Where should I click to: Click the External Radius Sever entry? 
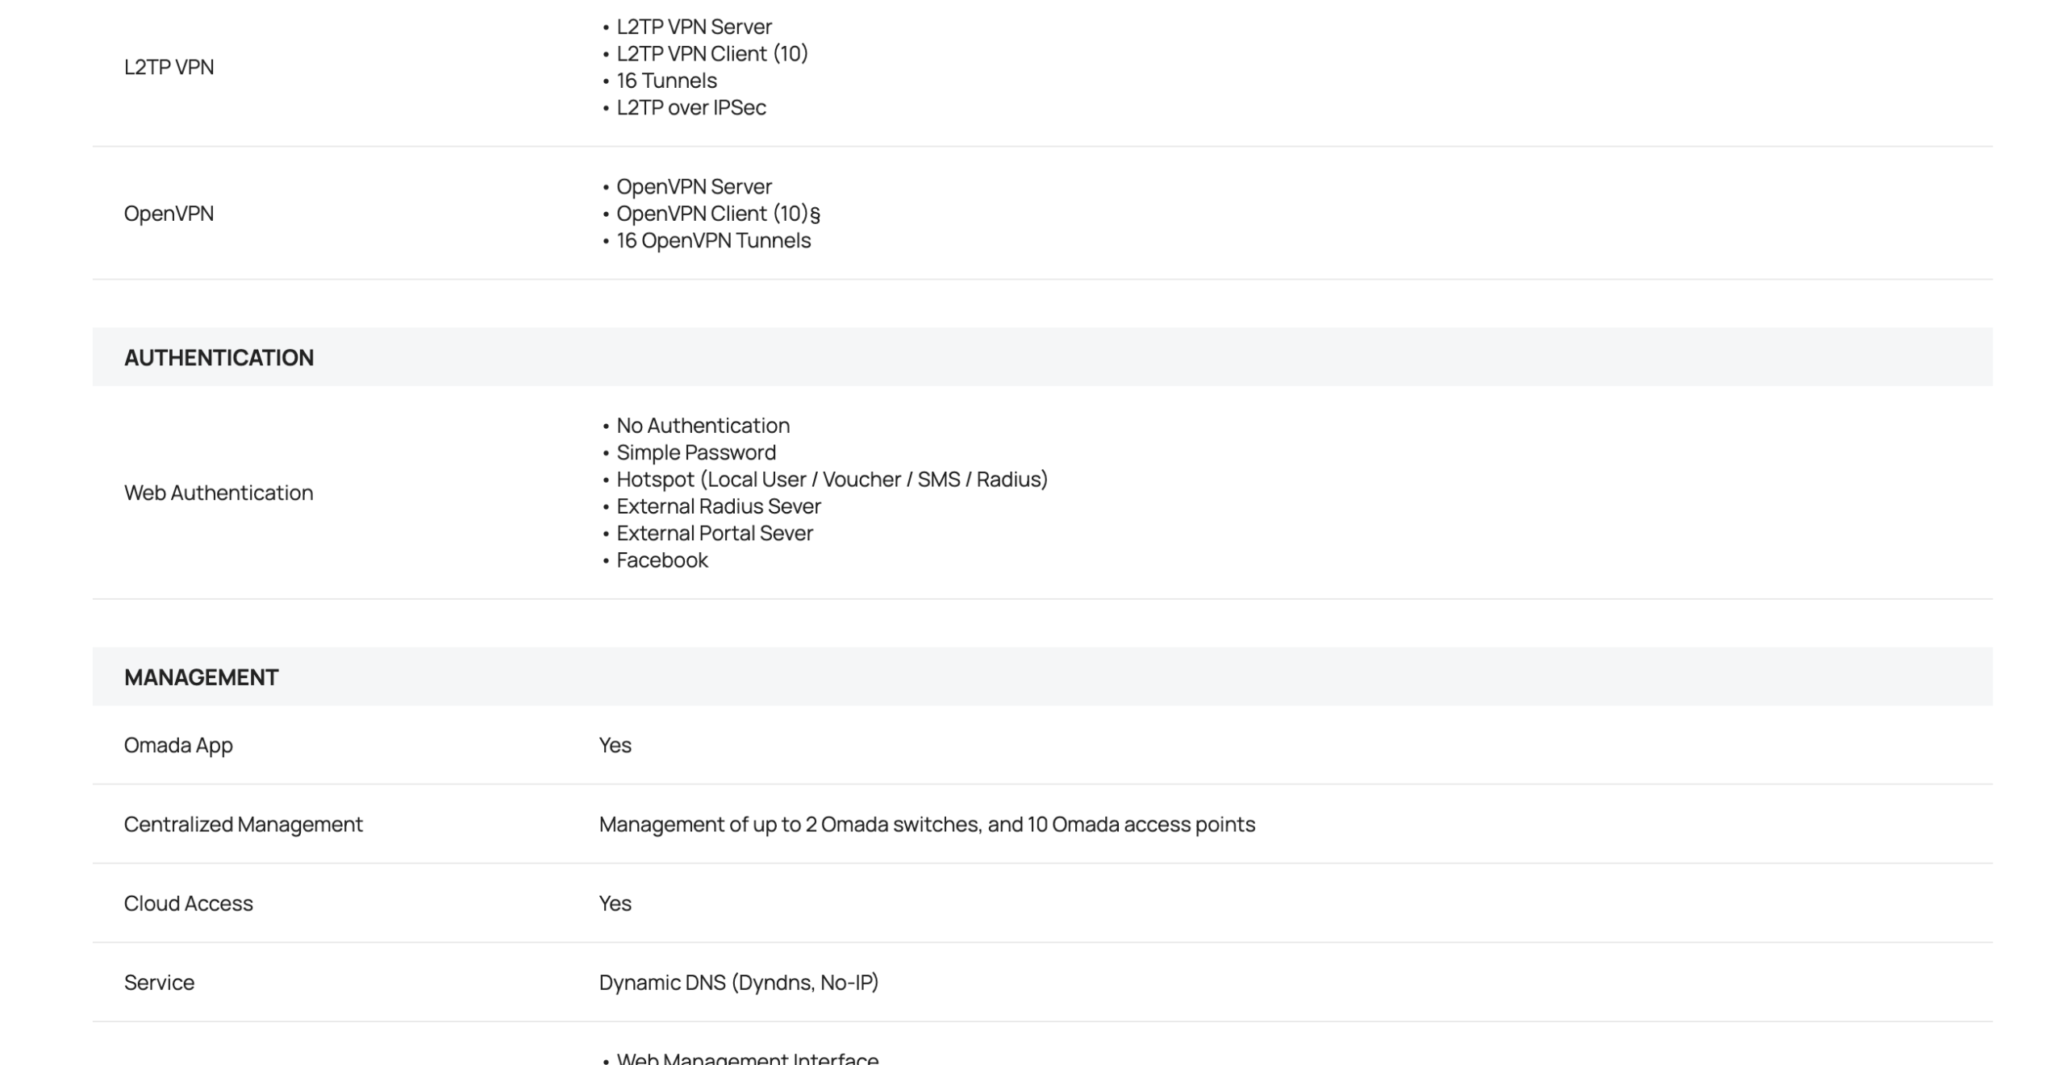tap(718, 506)
